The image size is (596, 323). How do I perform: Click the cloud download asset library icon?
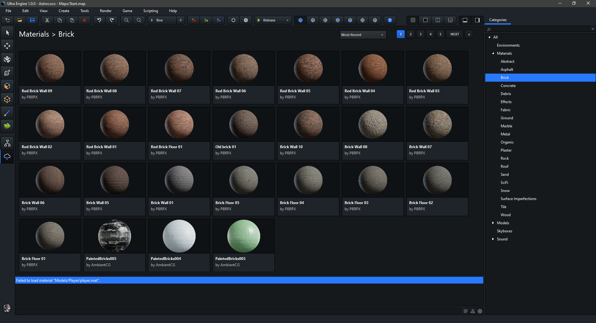[7, 157]
